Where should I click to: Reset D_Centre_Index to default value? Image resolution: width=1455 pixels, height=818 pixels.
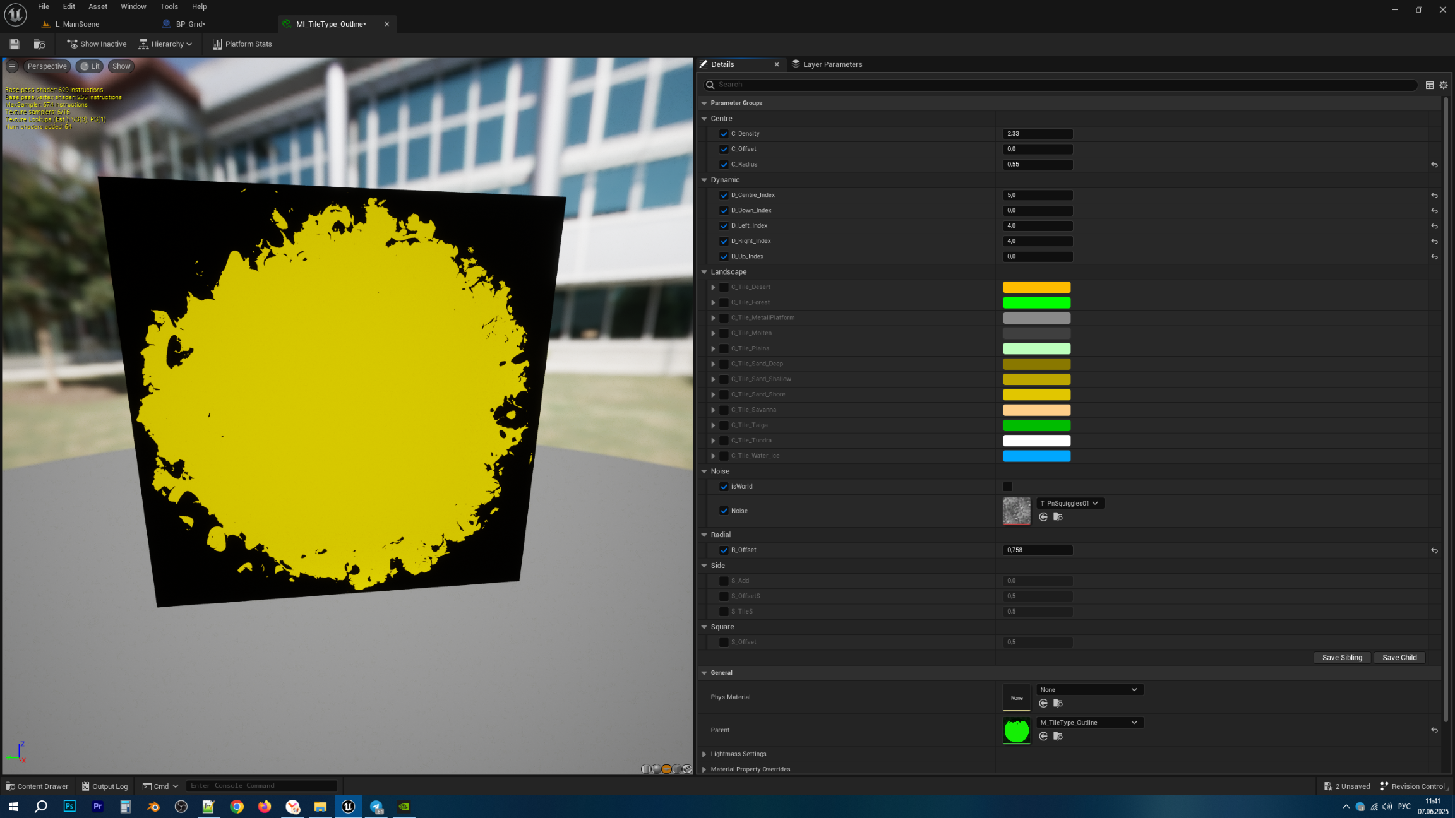tap(1434, 196)
